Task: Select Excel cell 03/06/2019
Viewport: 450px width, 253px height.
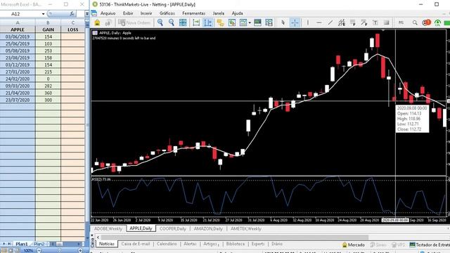Action: pos(18,37)
